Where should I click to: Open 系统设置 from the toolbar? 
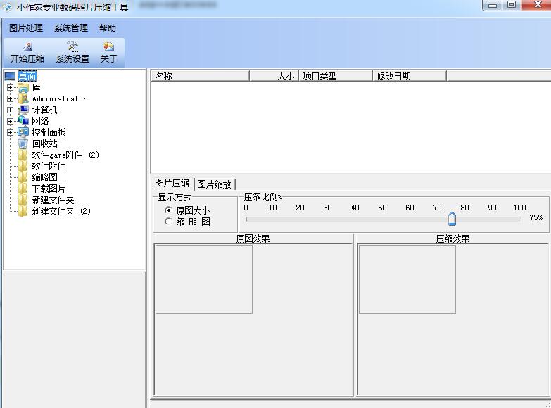pos(72,47)
